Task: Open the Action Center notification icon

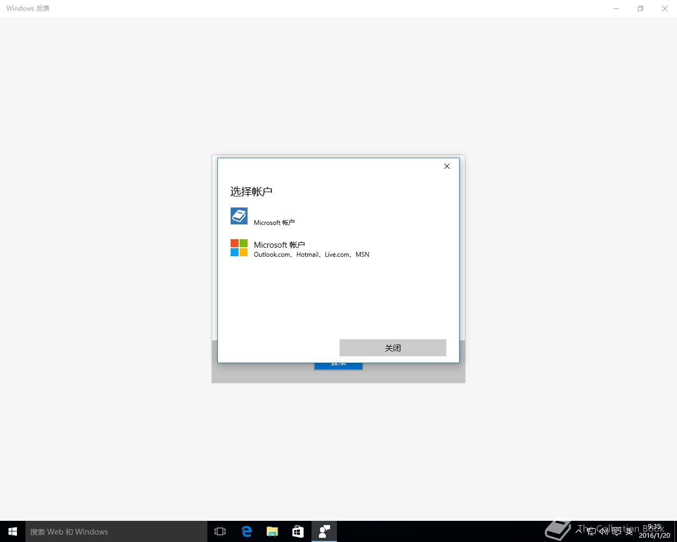Action: point(616,531)
